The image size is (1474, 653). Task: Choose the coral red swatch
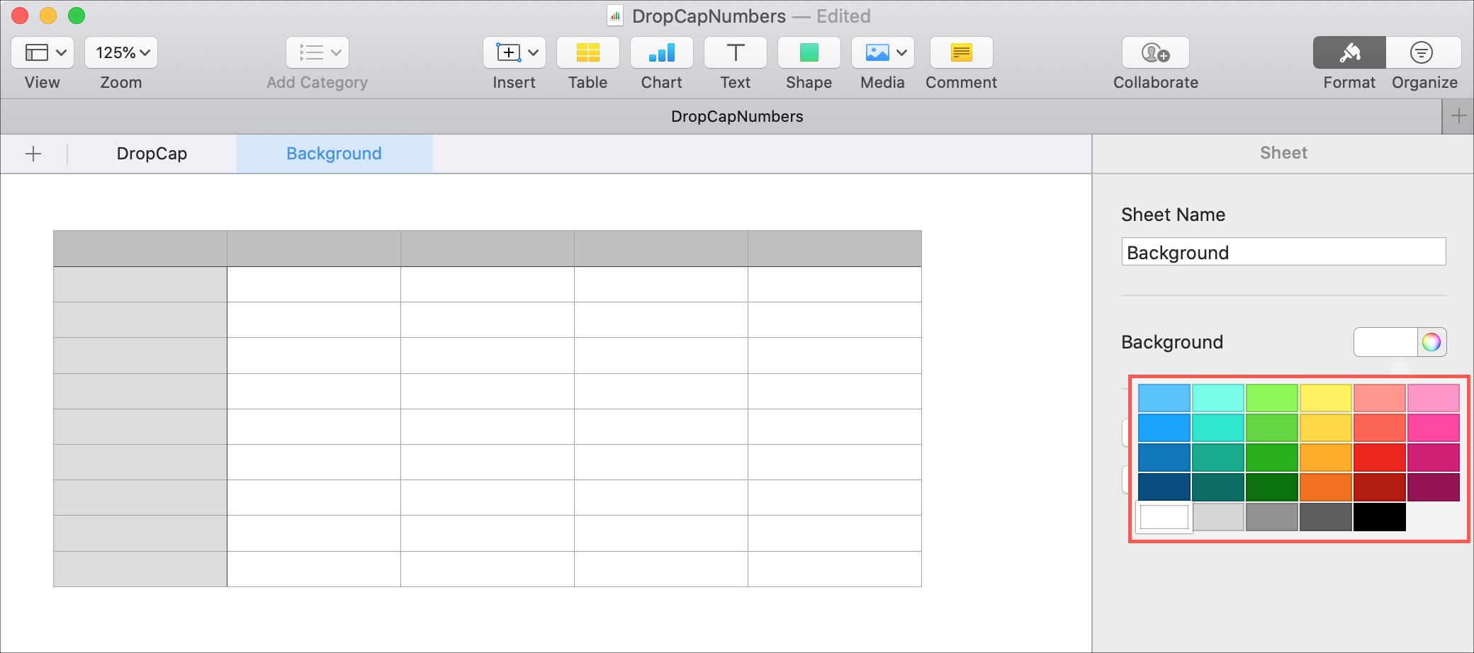[1380, 428]
